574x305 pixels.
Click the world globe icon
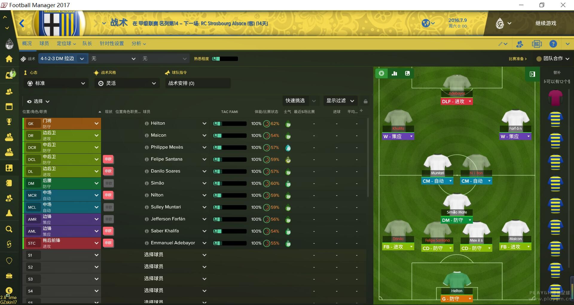(x=426, y=23)
